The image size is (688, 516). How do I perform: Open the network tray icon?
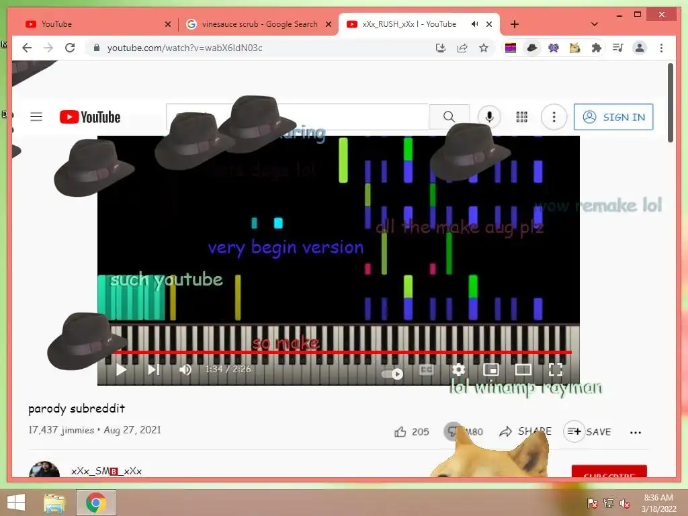[608, 503]
